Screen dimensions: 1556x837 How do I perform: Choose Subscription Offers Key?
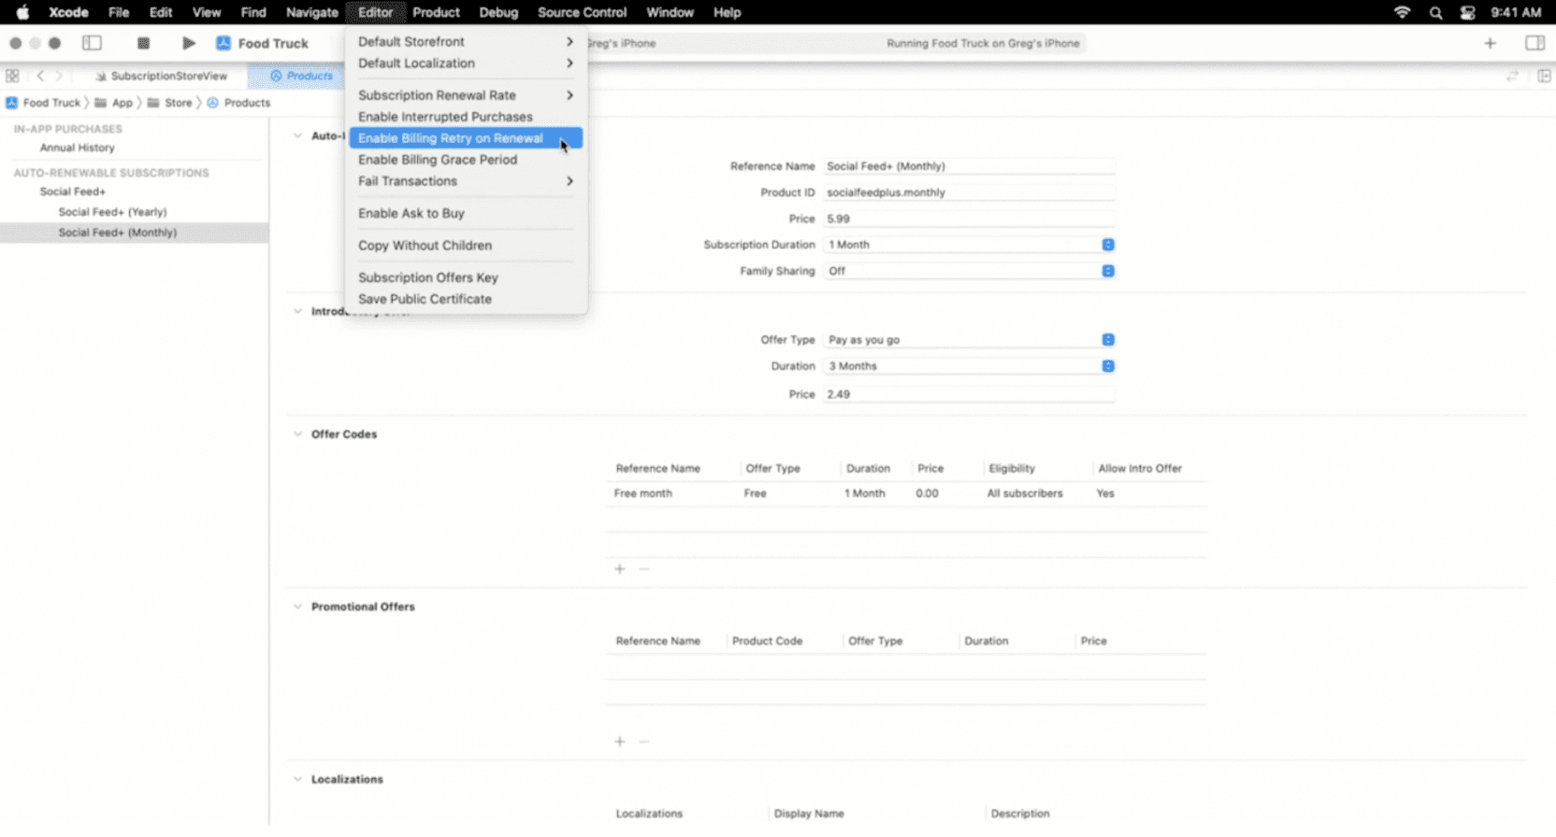(x=466, y=277)
